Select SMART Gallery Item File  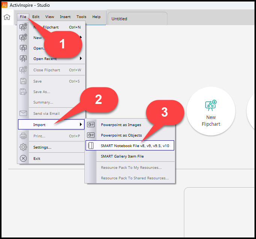130,156
